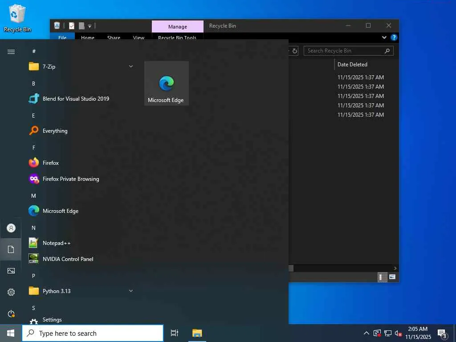Click the Recycle Bin title bar icon
456x342 pixels.
pos(57,25)
